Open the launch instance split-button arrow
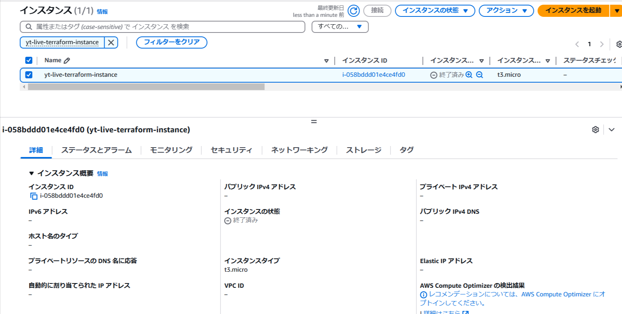622x314 pixels. point(617,11)
